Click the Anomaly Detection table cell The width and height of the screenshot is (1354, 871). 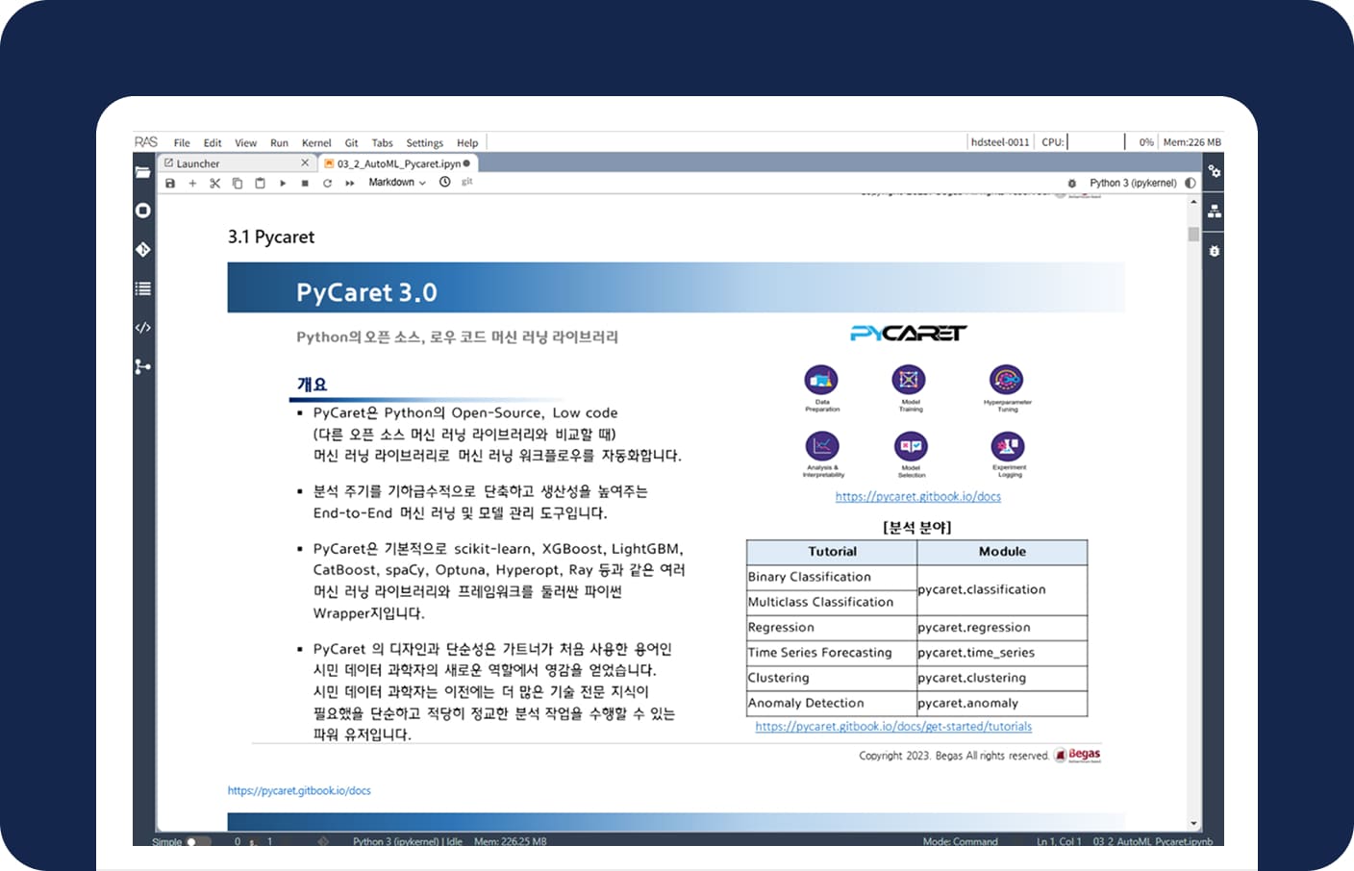[x=832, y=703]
